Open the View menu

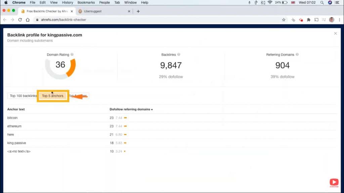pyautogui.click(x=53, y=3)
